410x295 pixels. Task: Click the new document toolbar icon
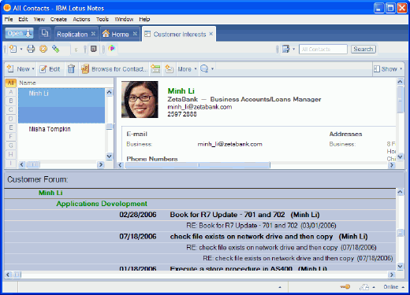pyautogui.click(x=13, y=49)
